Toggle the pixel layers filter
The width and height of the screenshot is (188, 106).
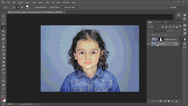click(x=163, y=27)
